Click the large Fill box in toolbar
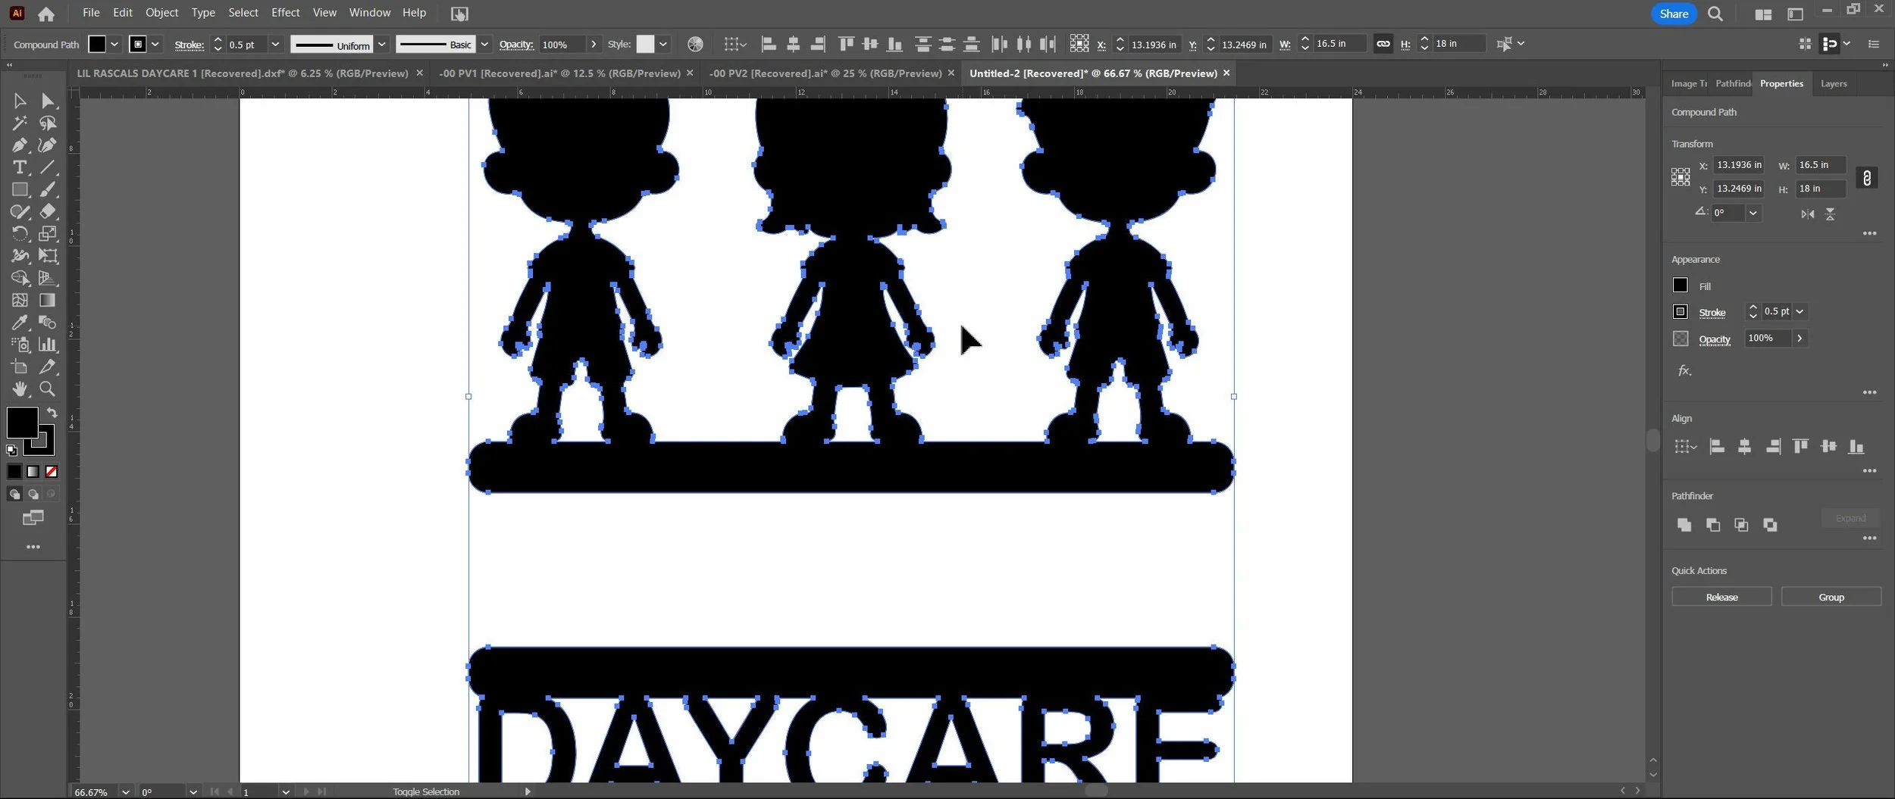The width and height of the screenshot is (1895, 799). [x=22, y=423]
